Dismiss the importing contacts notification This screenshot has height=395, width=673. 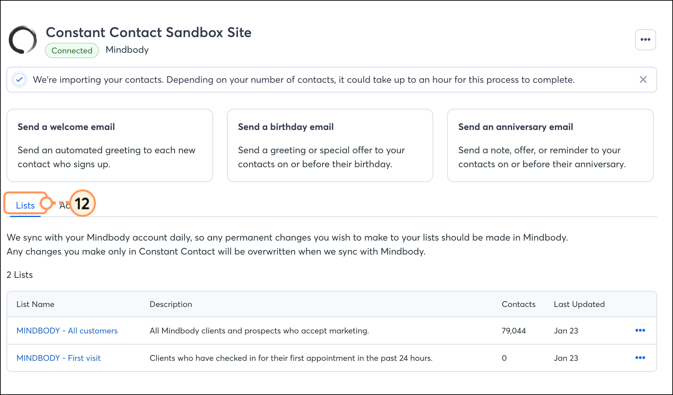click(643, 80)
